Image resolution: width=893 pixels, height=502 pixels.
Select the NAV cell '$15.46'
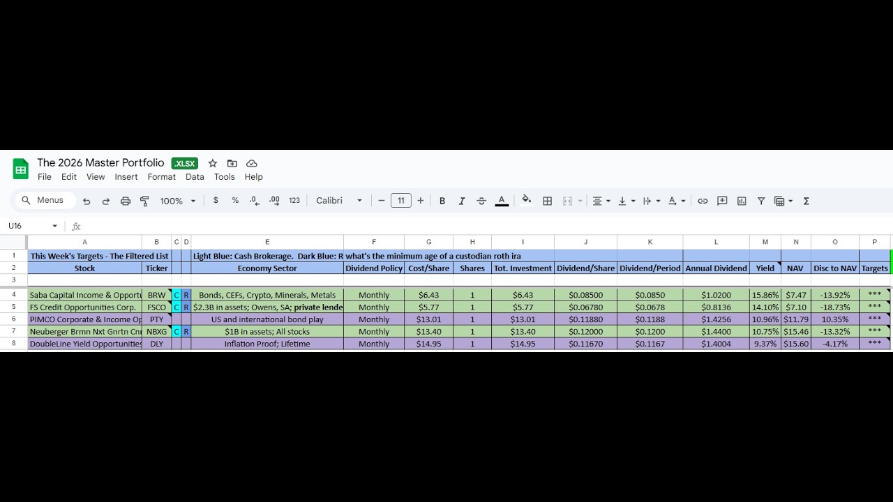click(796, 332)
